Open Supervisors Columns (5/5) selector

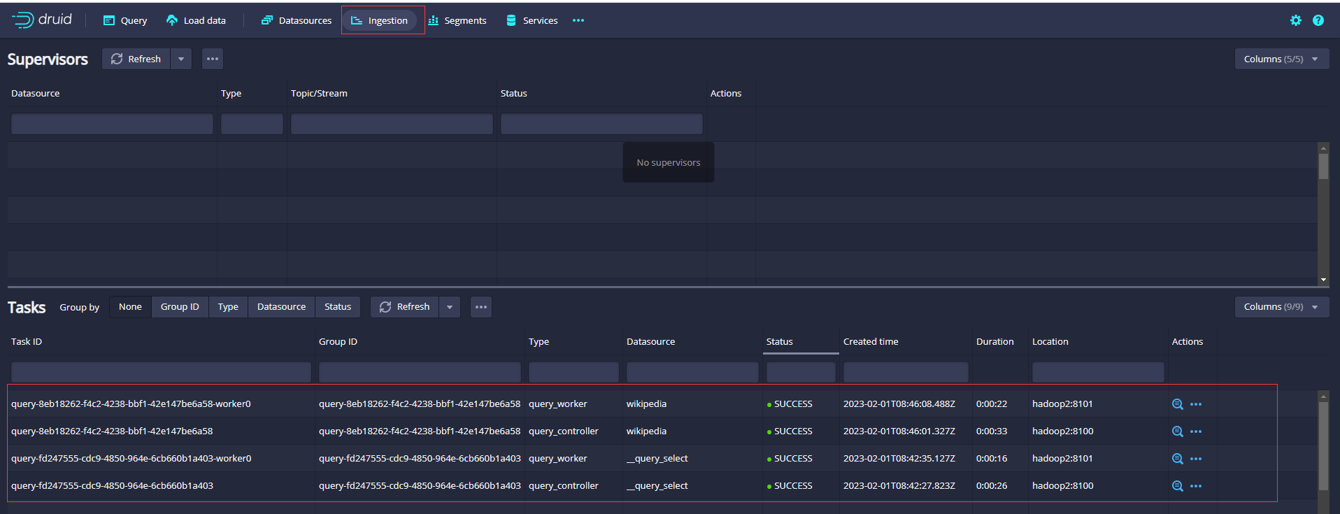pyautogui.click(x=1282, y=59)
